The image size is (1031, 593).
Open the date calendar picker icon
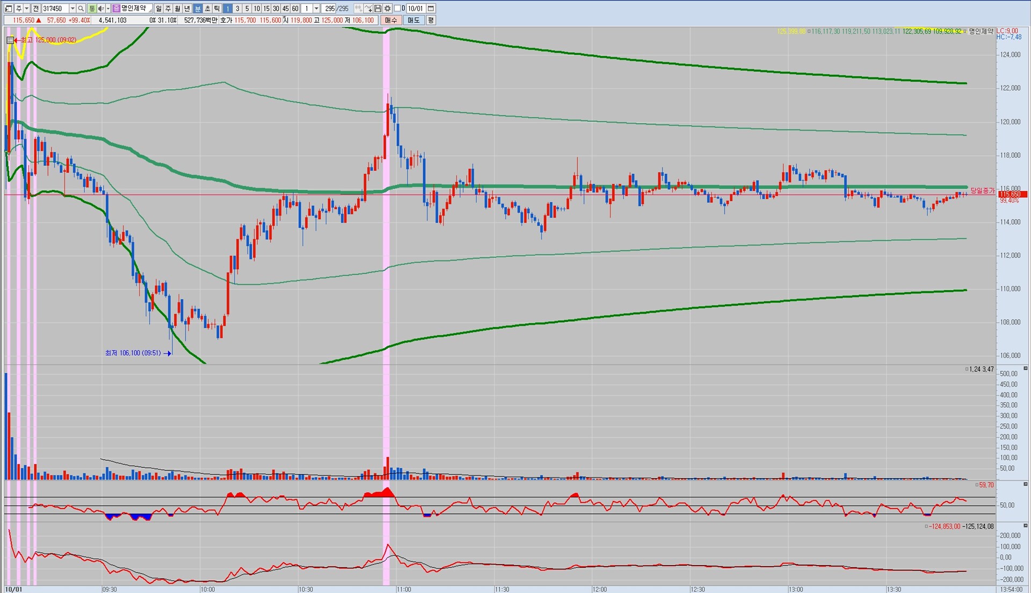[431, 9]
